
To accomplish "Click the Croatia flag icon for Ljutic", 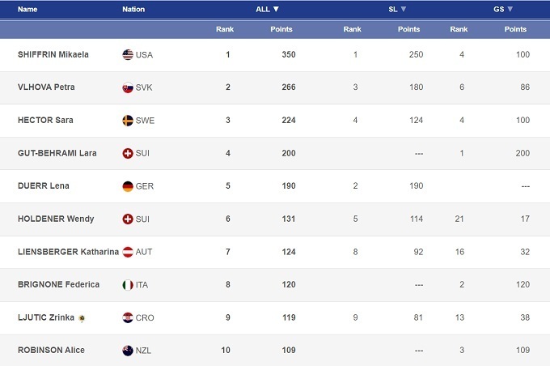I will pyautogui.click(x=127, y=317).
